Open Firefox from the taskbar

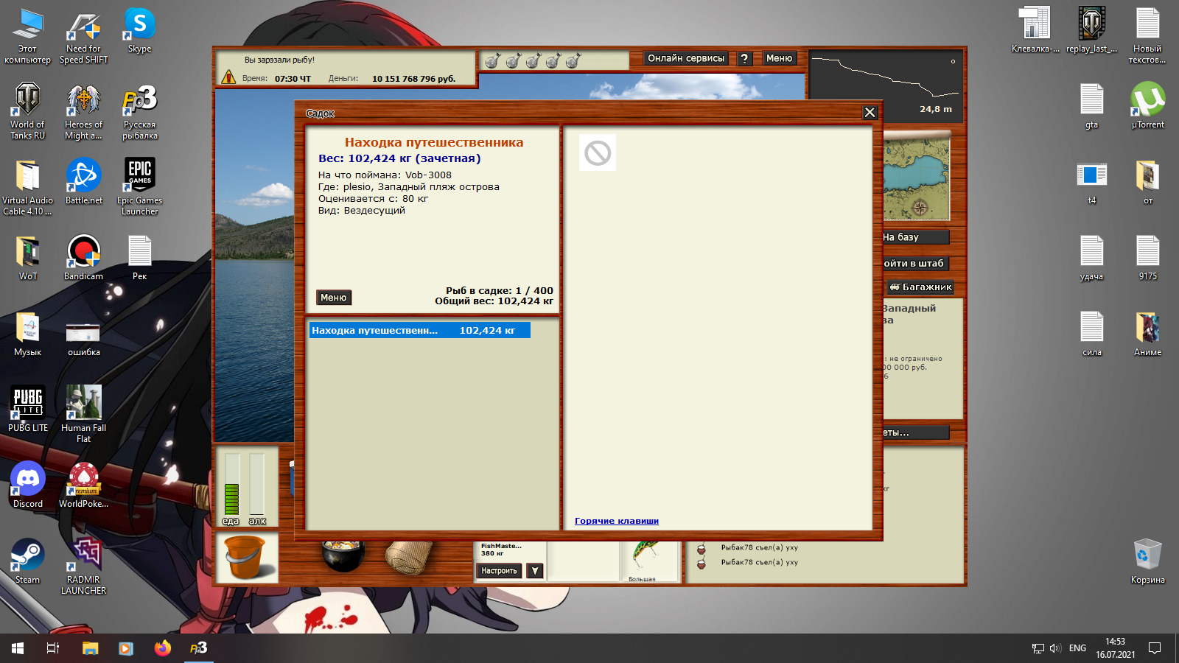click(x=162, y=648)
